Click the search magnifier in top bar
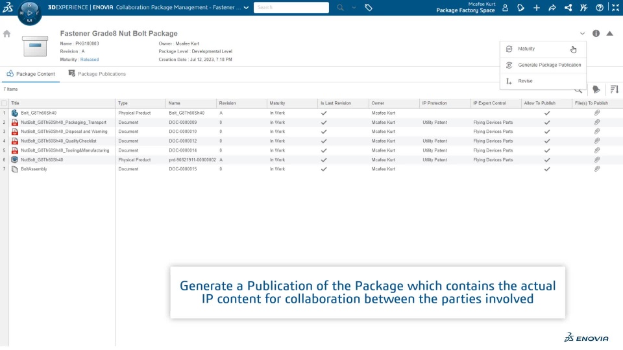 (x=341, y=8)
